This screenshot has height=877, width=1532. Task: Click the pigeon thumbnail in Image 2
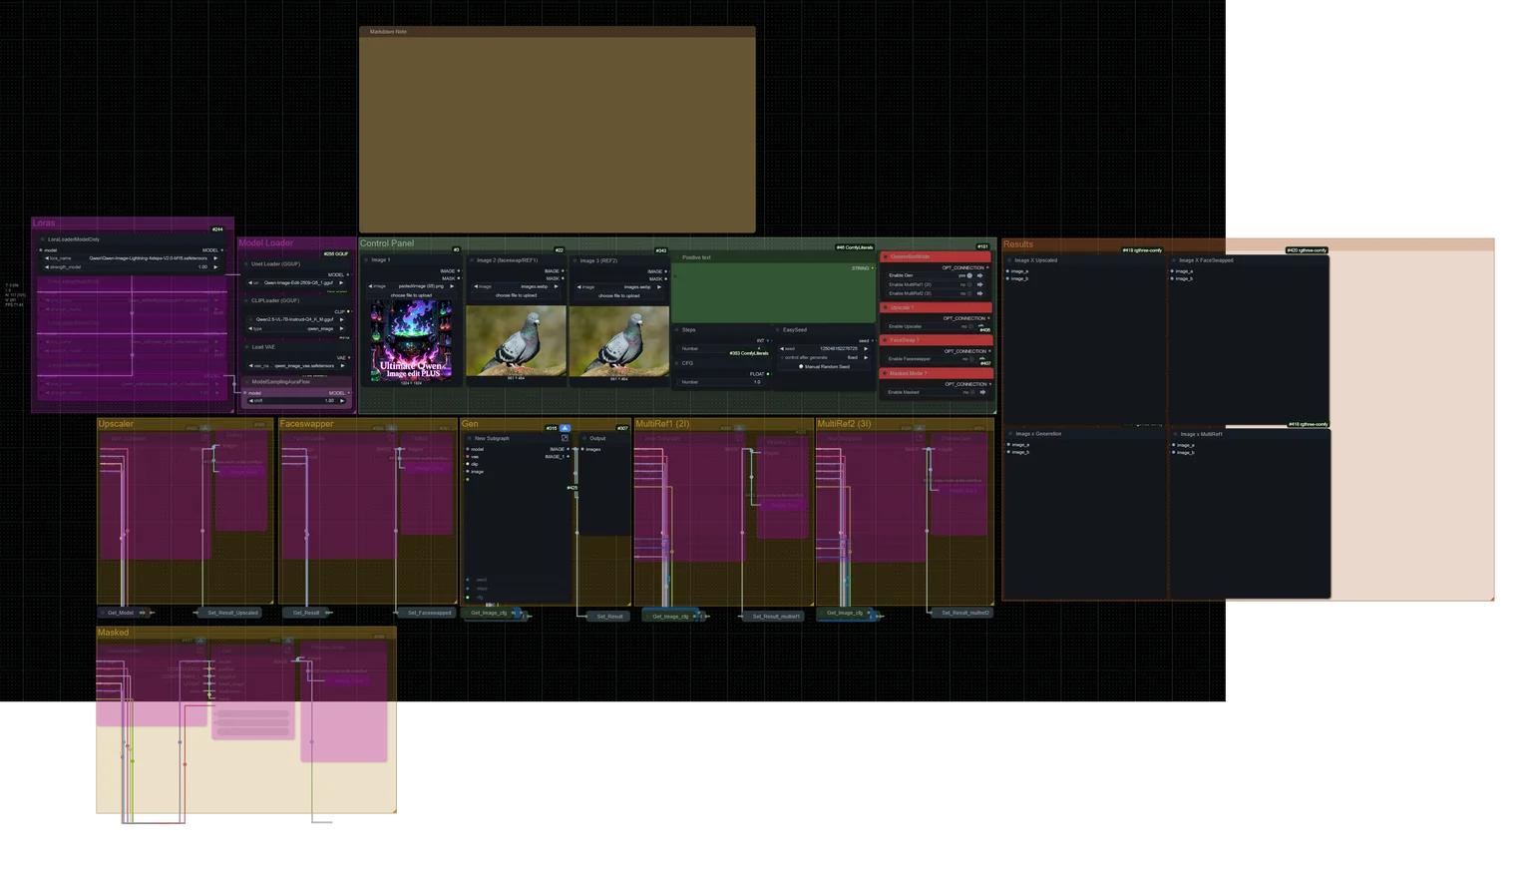coord(516,340)
